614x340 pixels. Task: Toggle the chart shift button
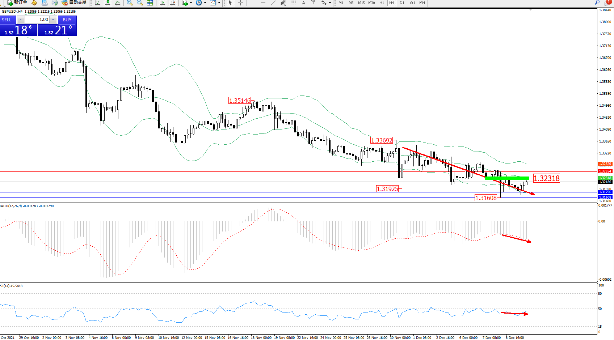(173, 3)
